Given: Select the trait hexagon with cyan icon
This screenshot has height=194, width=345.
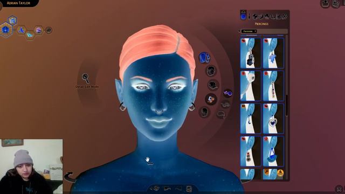Looking at the screenshot, I should pos(30,34).
